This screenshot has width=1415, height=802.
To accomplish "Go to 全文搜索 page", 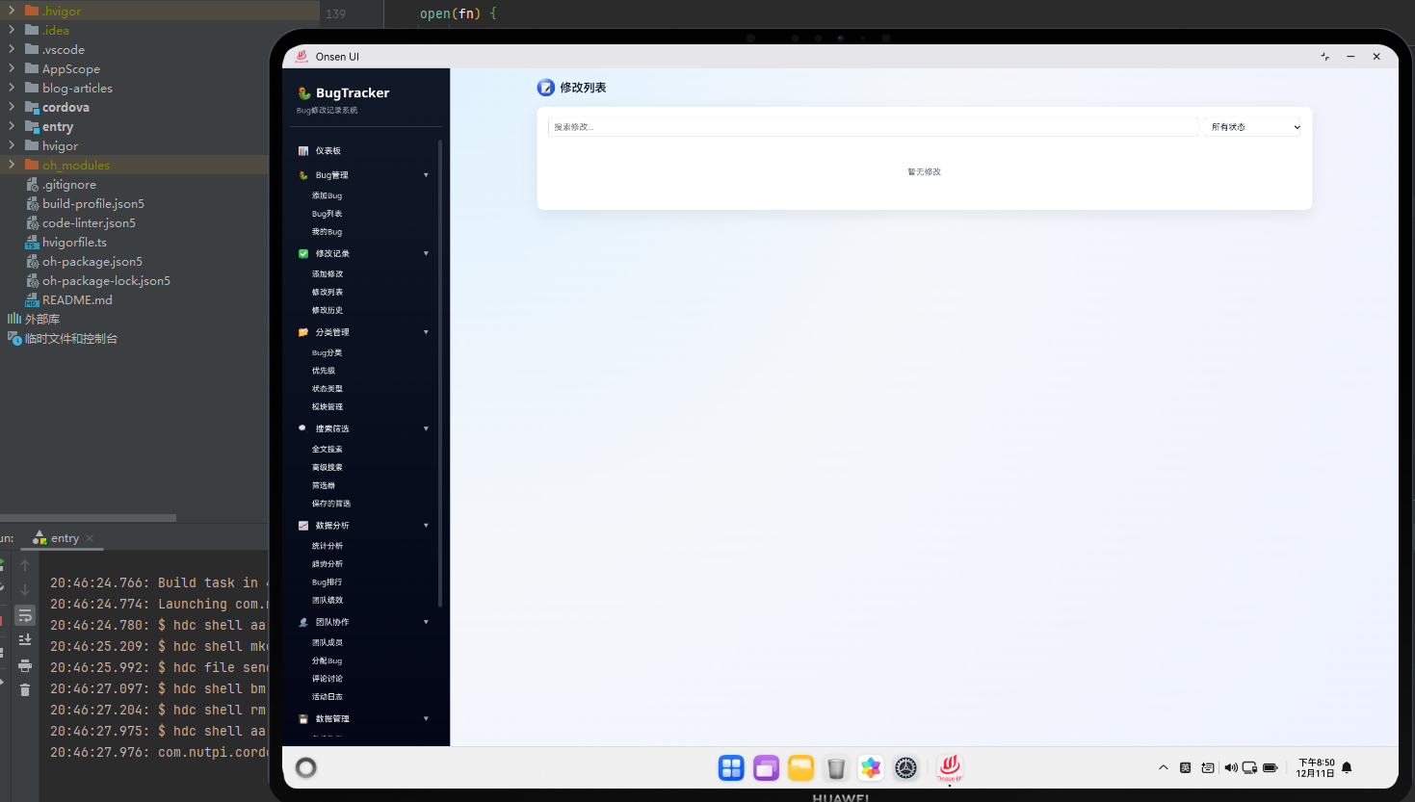I will click(x=328, y=450).
